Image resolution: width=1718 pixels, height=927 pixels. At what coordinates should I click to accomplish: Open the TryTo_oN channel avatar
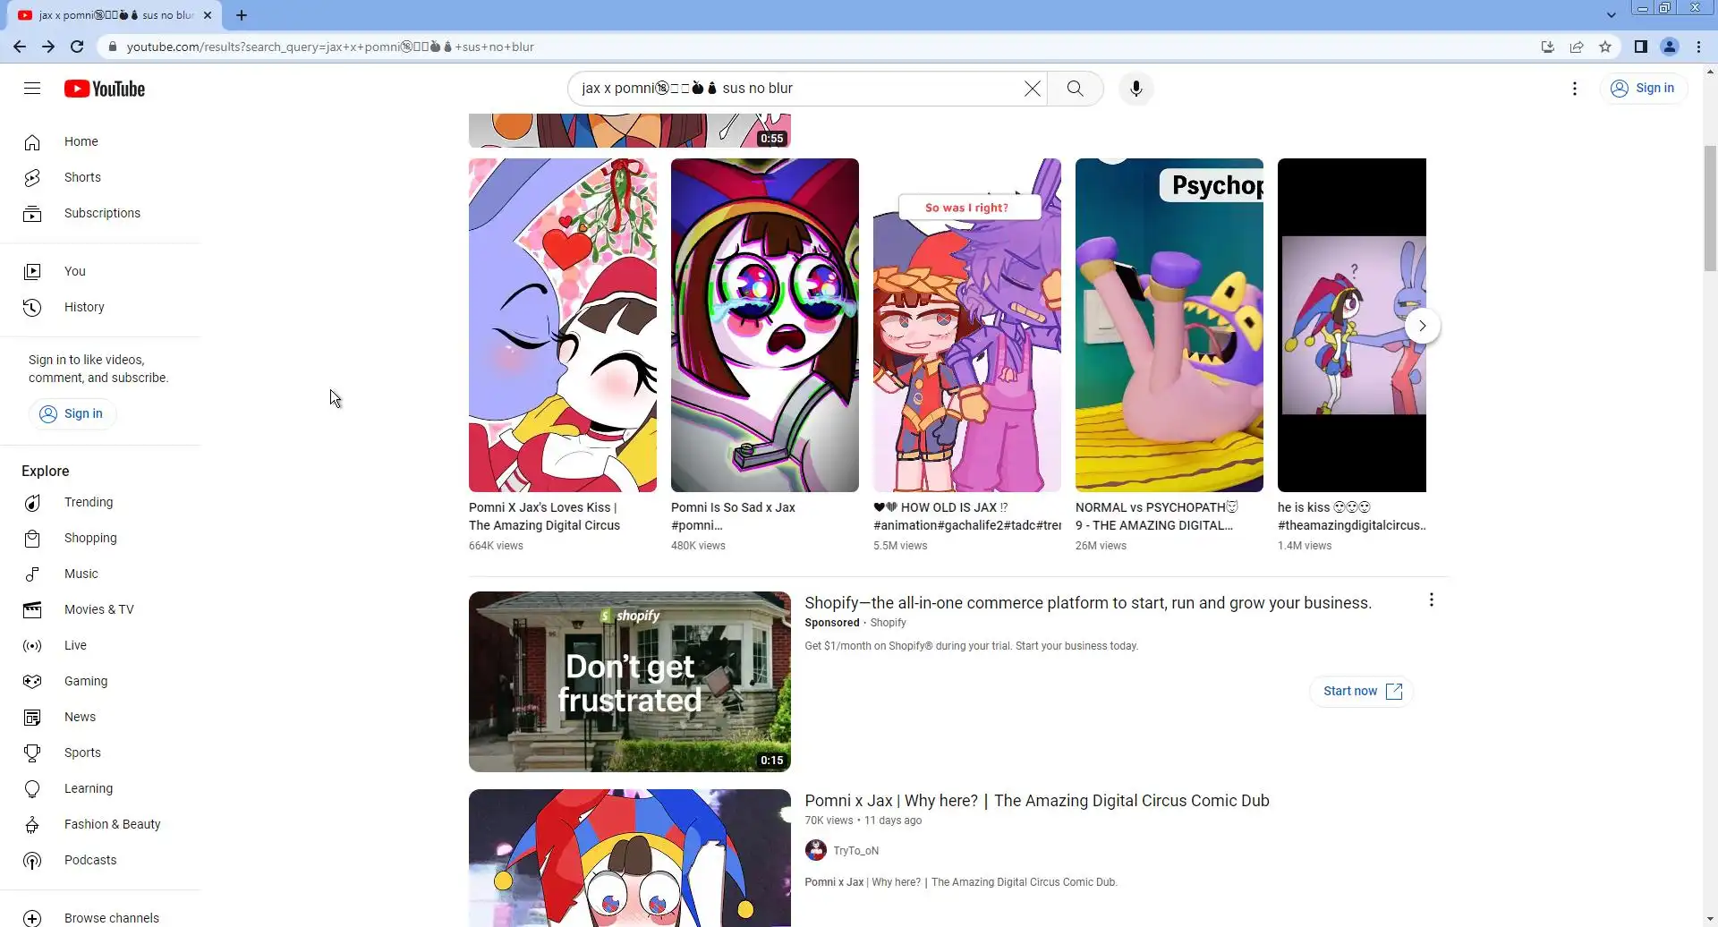tap(816, 850)
